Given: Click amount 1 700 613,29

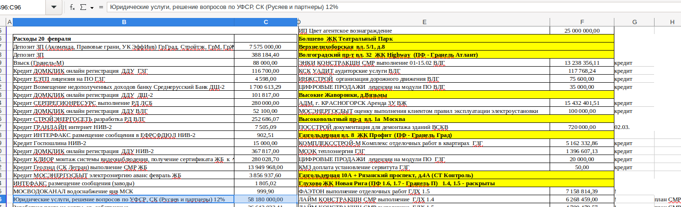Looking at the screenshot, I should pyautogui.click(x=266, y=87).
